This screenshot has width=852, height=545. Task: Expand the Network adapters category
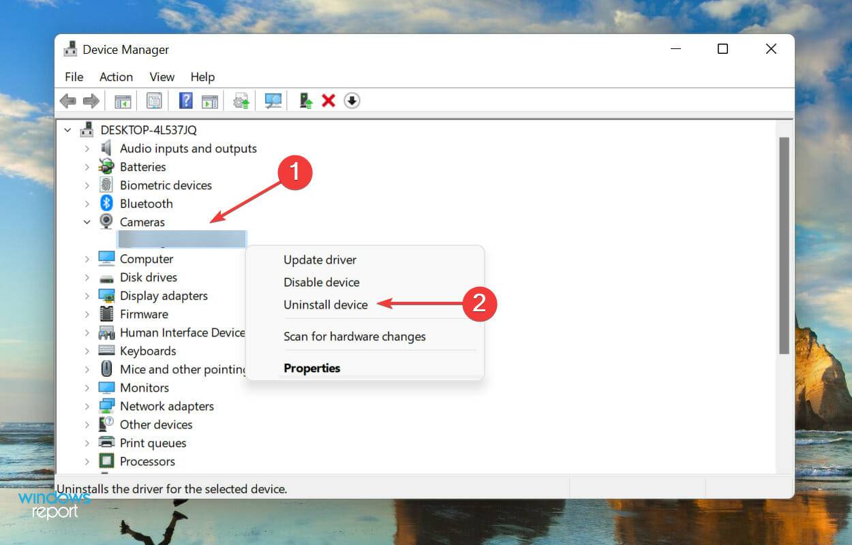point(87,406)
